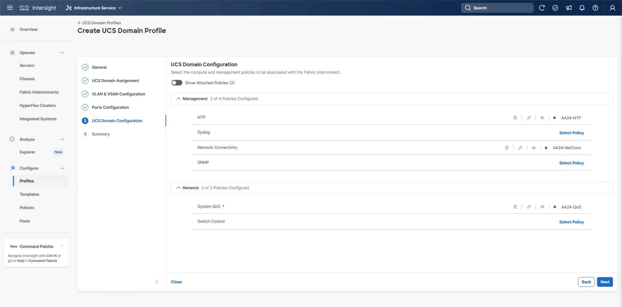The width and height of the screenshot is (622, 307).
Task: Go to Policies in the sidebar
Action: (27, 208)
